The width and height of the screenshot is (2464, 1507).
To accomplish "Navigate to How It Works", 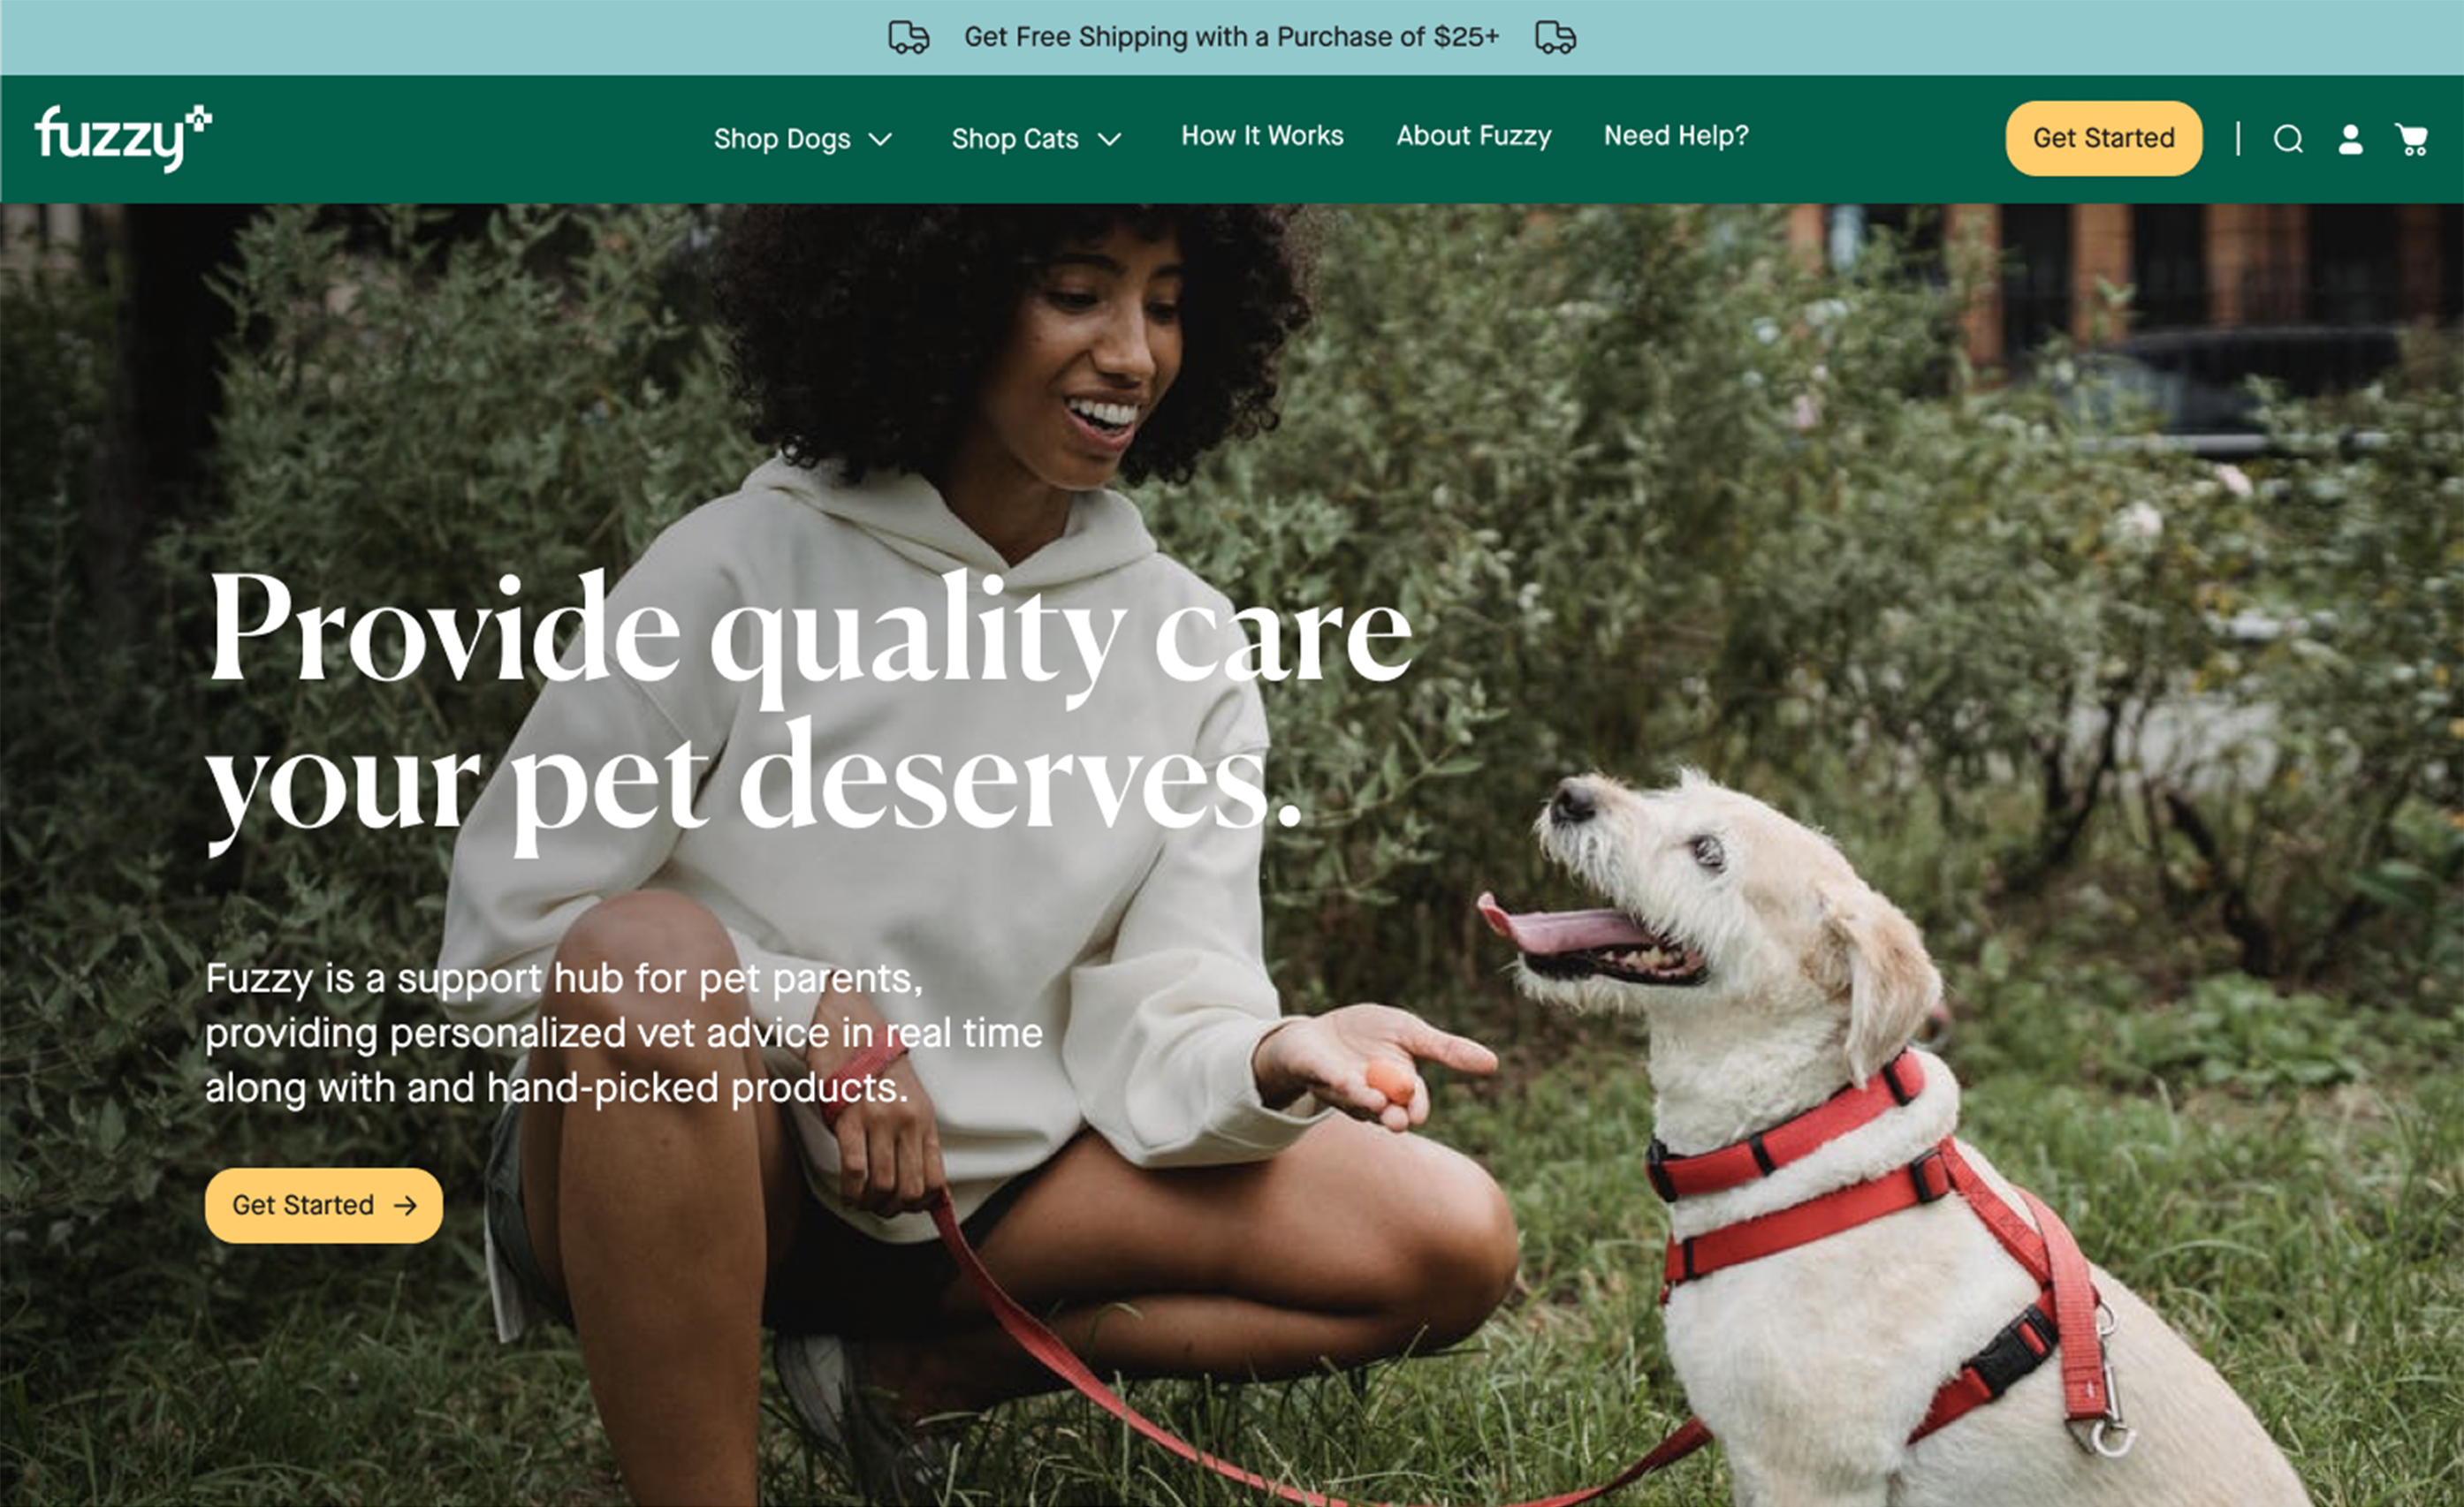I will (x=1262, y=136).
